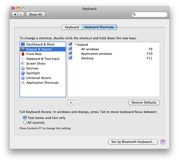
Task: Add a shortcut with the plus button
Action: (x=71, y=103)
